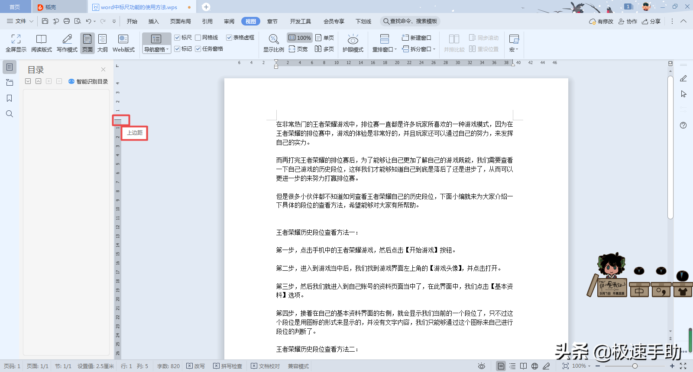Viewport: 693px width, 372px height.
Task: Expand the file (文件) menu arrow
Action: [x=31, y=21]
